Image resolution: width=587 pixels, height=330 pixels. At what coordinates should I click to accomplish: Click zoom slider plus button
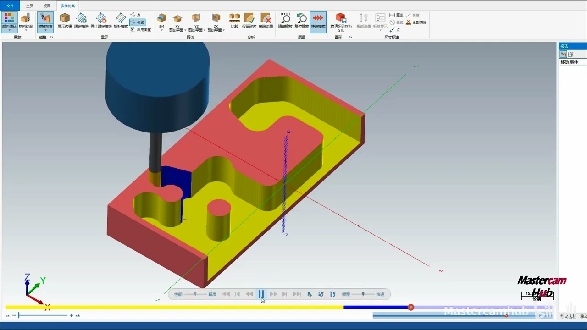tap(72, 315)
